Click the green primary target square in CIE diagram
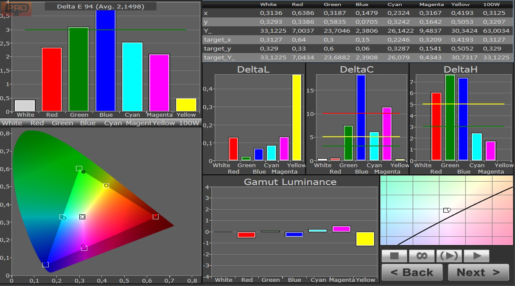 point(79,168)
